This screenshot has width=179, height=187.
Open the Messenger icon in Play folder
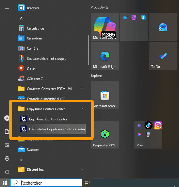click(139, 135)
